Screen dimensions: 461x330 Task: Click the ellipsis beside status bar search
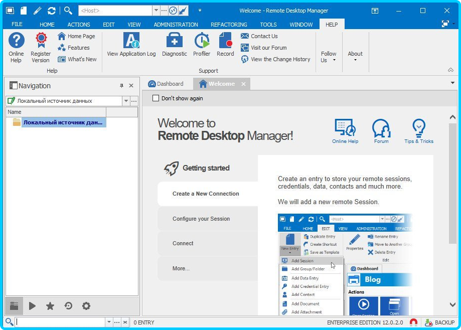click(x=117, y=322)
